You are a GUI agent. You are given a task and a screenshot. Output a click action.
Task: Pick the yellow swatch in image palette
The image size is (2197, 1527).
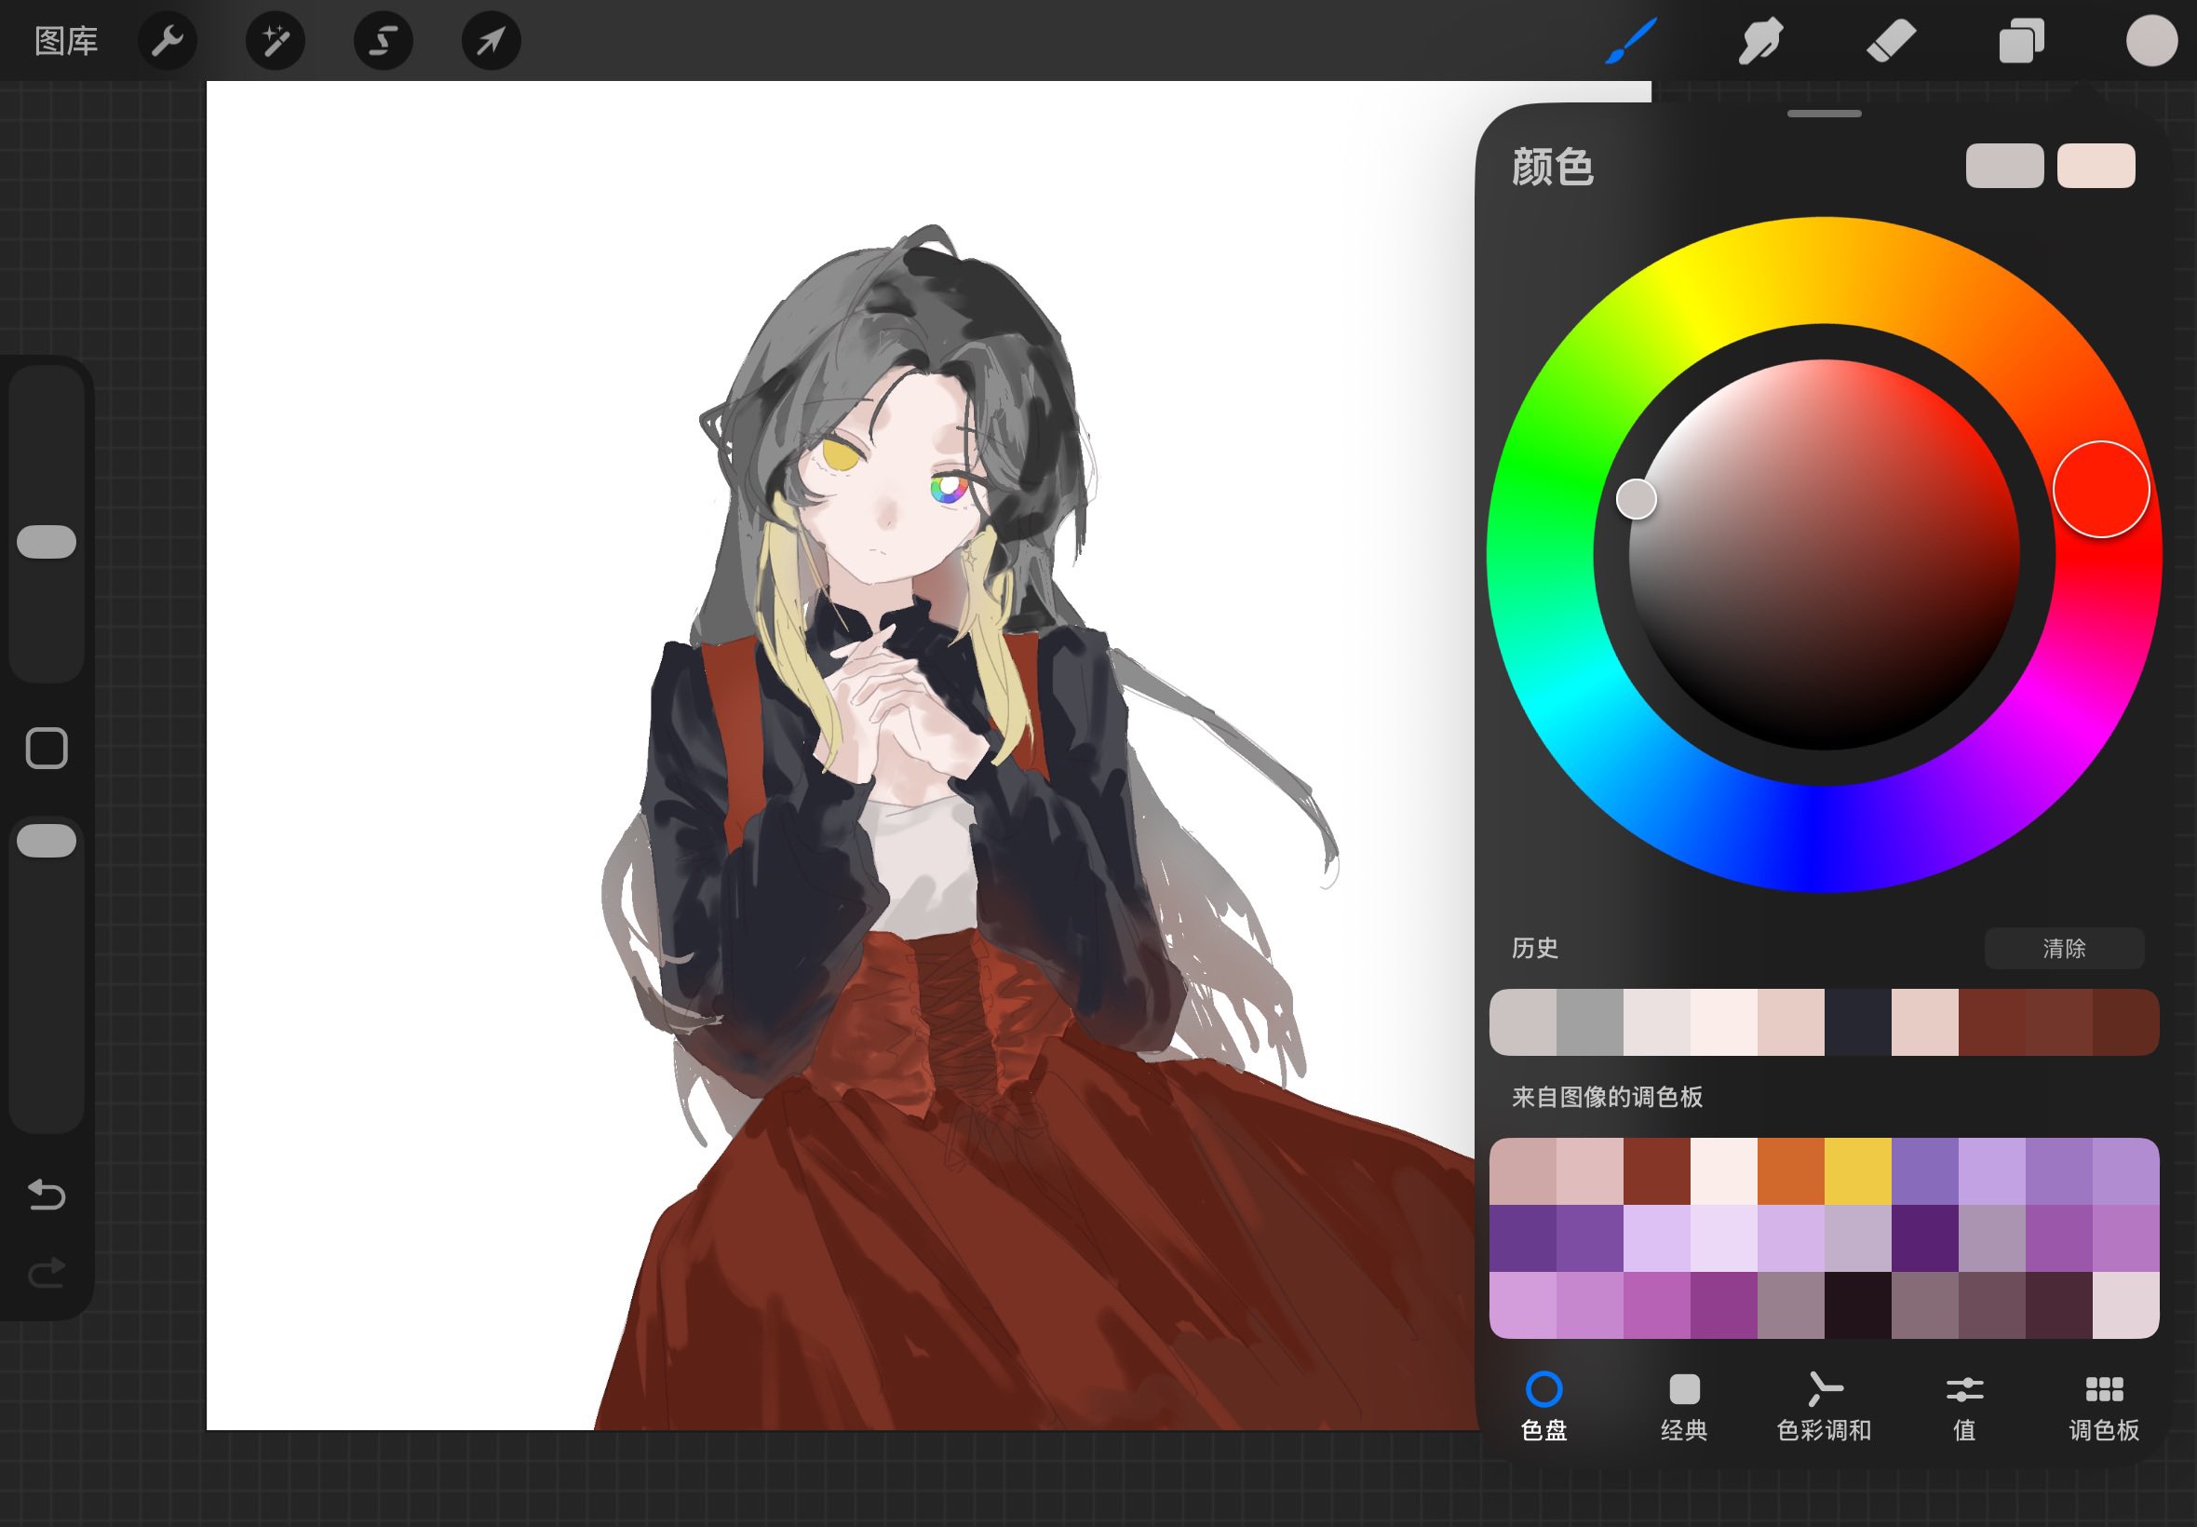tap(1857, 1171)
